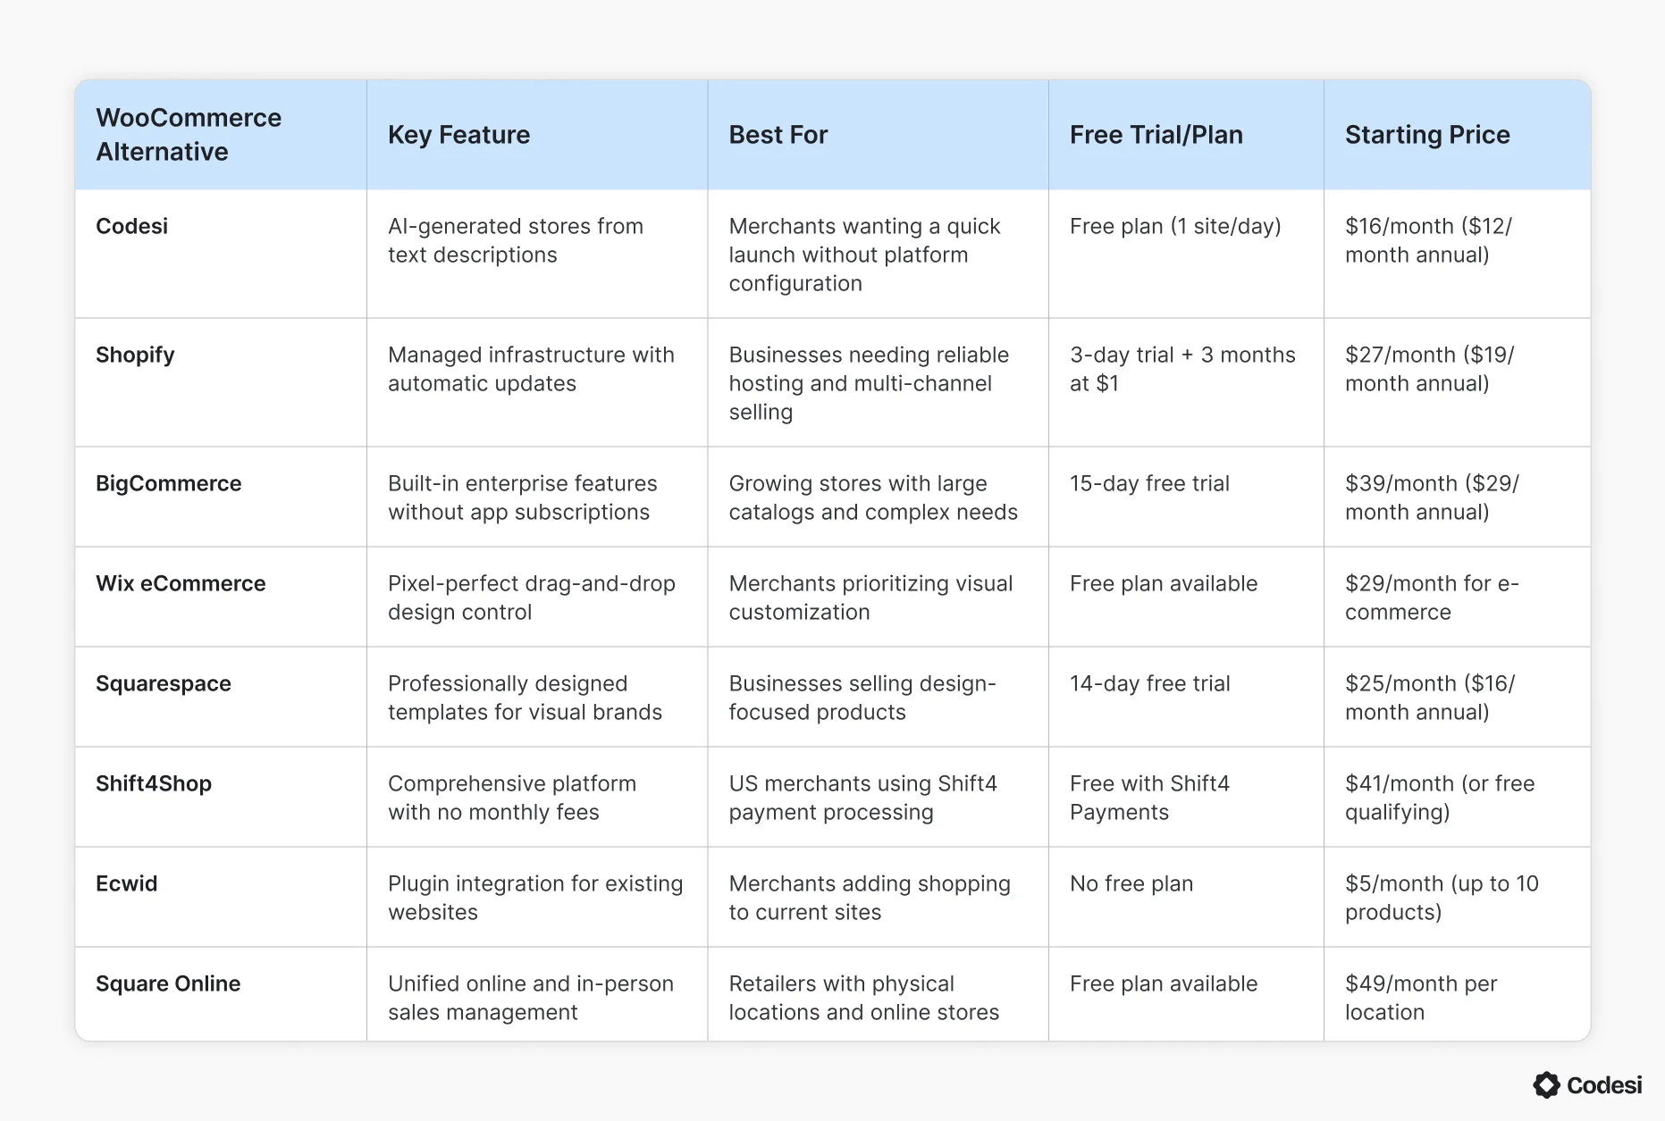Select the Square Online row label
Image resolution: width=1665 pixels, height=1121 pixels.
168,983
